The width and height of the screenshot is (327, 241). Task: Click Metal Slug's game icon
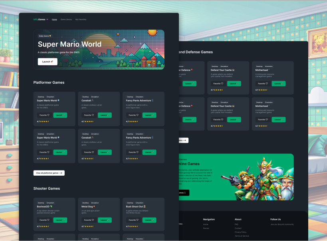(x=94, y=206)
